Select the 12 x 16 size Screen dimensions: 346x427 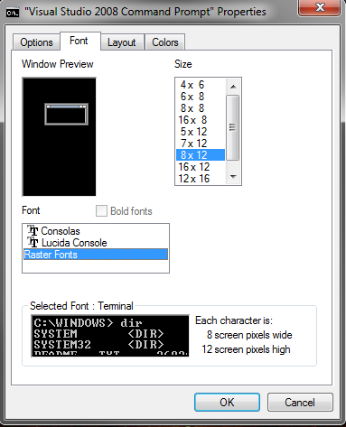coord(201,179)
